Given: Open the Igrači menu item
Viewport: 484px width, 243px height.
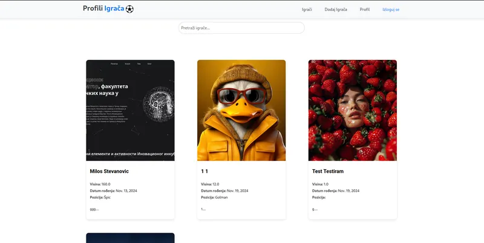Looking at the screenshot, I should [x=307, y=10].
